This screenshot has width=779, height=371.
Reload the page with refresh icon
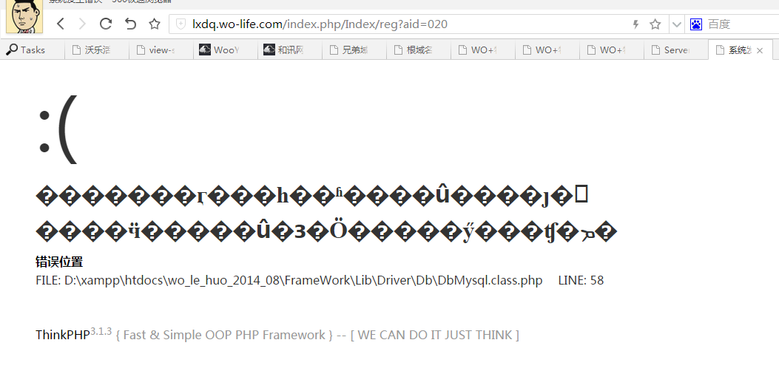pos(105,24)
